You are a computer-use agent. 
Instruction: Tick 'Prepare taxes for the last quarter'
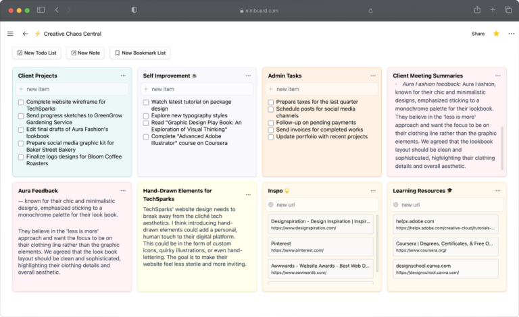[271, 102]
